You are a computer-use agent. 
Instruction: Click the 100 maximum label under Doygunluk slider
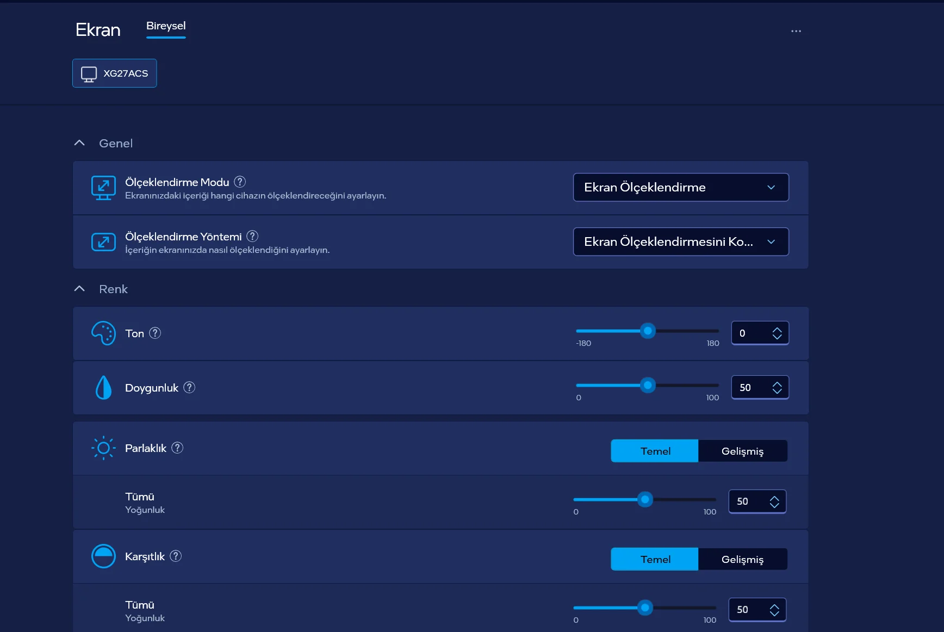pyautogui.click(x=712, y=398)
